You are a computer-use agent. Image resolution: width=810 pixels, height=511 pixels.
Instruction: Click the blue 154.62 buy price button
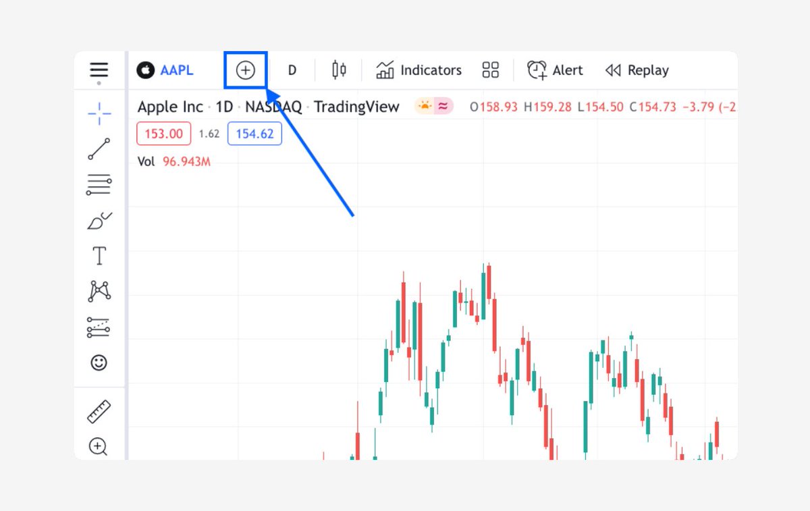coord(254,134)
